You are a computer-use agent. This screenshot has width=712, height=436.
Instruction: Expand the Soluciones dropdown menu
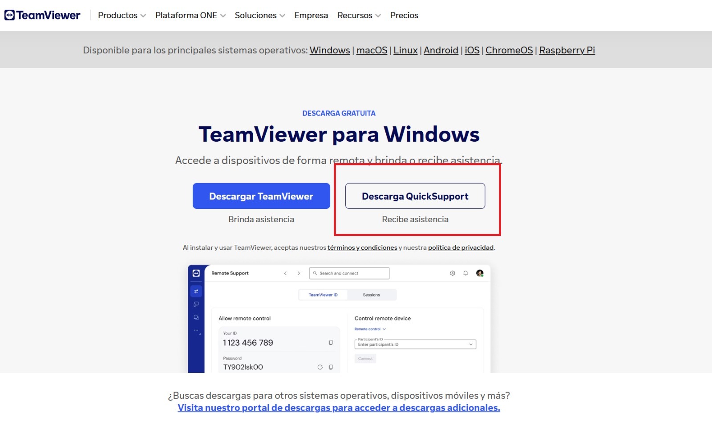(x=260, y=15)
